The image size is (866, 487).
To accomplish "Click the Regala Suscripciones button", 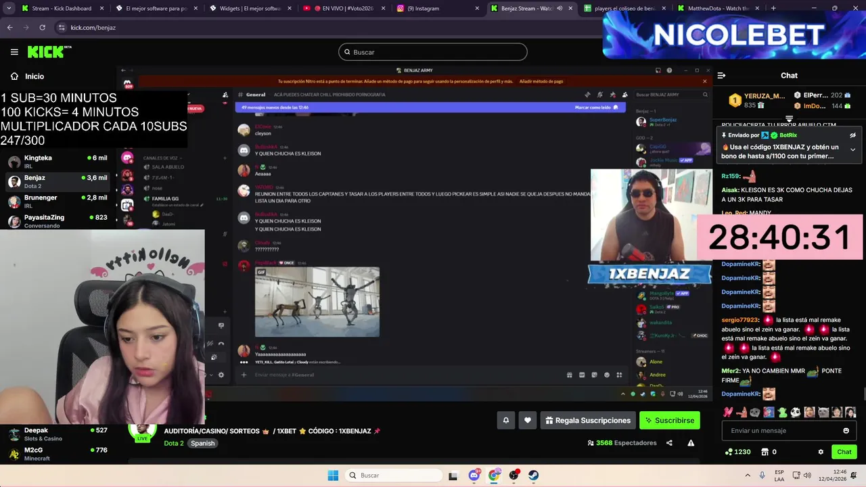I will (588, 420).
